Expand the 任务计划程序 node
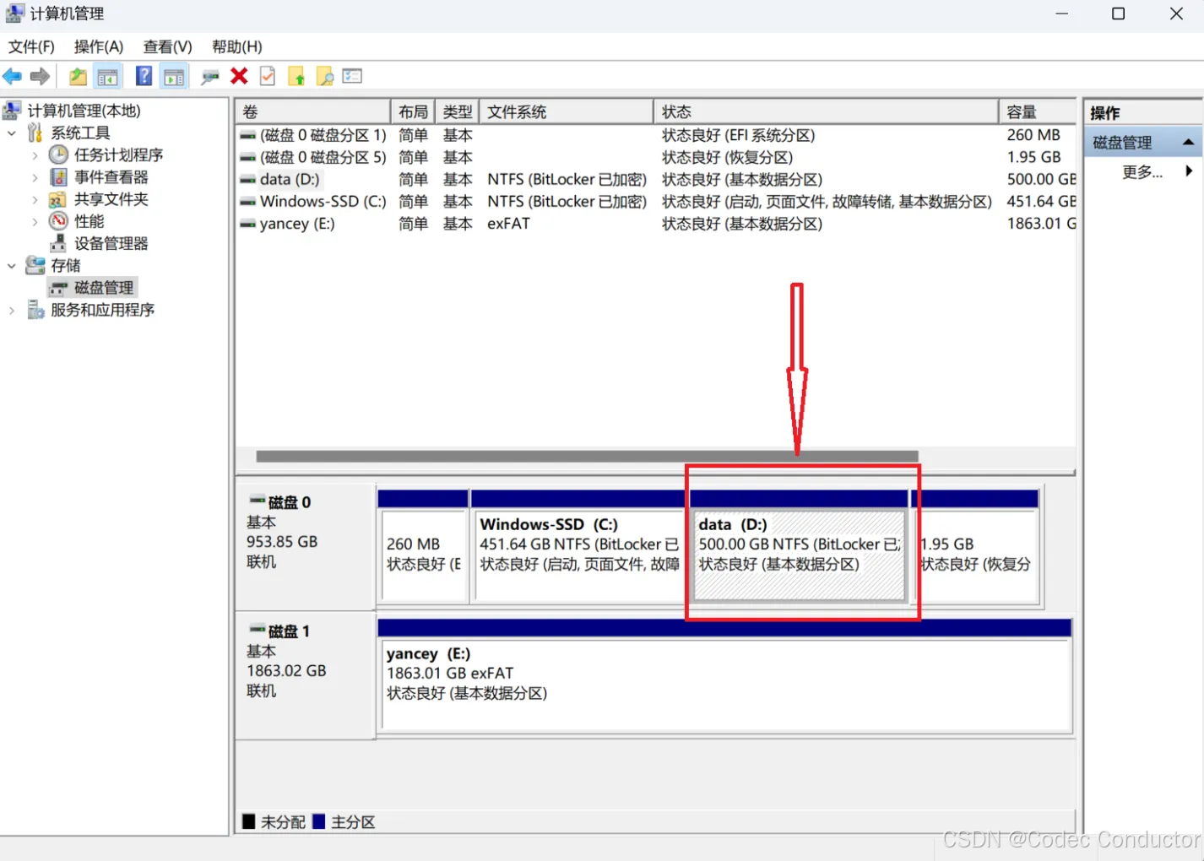Image resolution: width=1204 pixels, height=861 pixels. (35, 155)
